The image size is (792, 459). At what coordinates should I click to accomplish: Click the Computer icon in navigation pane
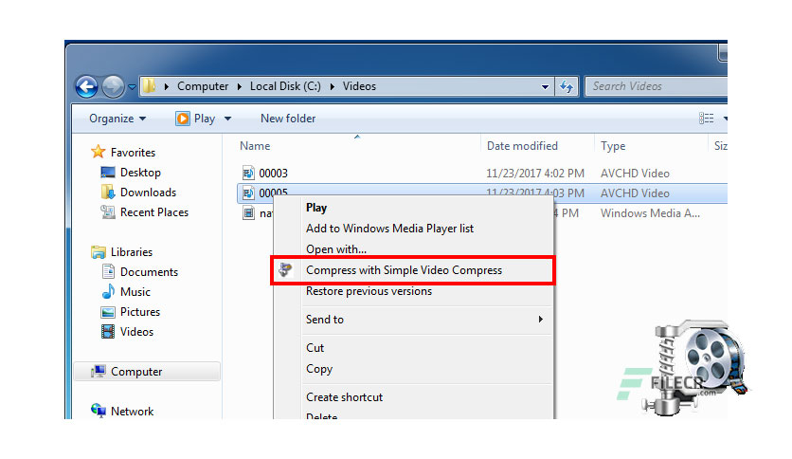click(98, 372)
